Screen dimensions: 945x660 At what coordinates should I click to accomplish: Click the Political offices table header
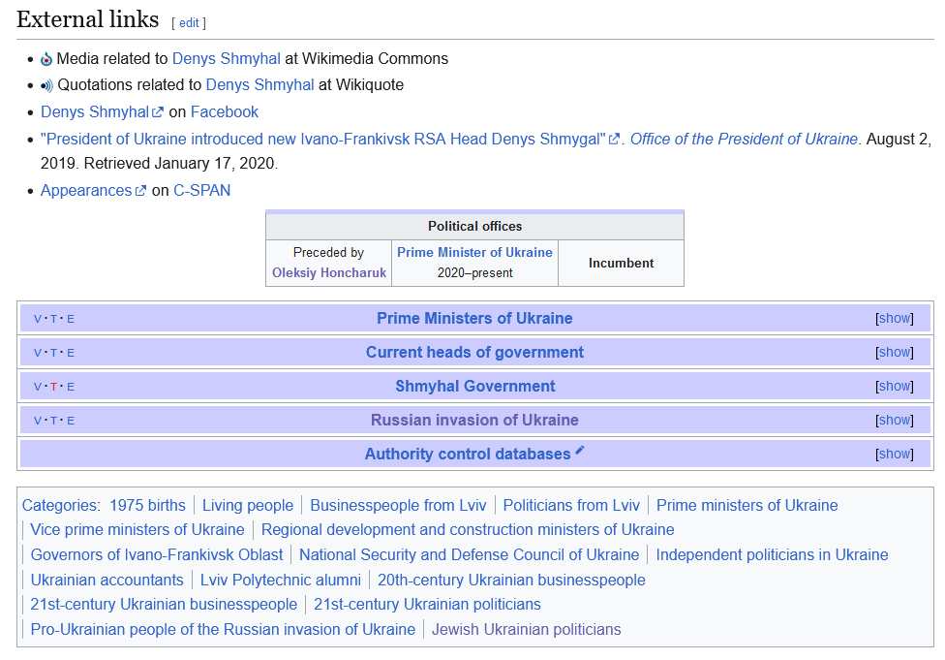(x=474, y=226)
